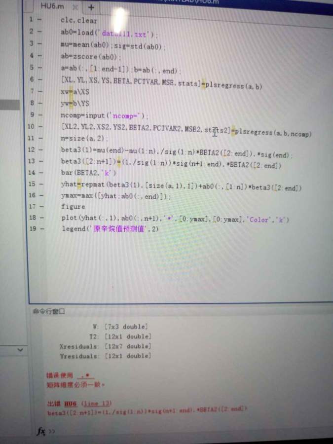Click the legend line with Chinese text
The height and width of the screenshot is (444, 333).
point(110,229)
